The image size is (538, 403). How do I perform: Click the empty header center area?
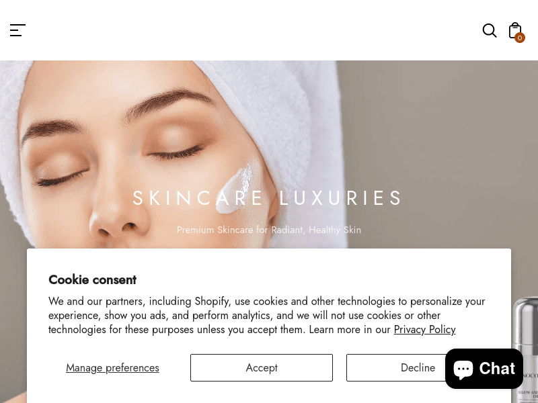[x=254, y=30]
